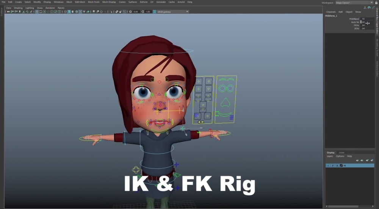Click the use all lights icon
Viewport: 379px width, 209px height.
point(84,12)
